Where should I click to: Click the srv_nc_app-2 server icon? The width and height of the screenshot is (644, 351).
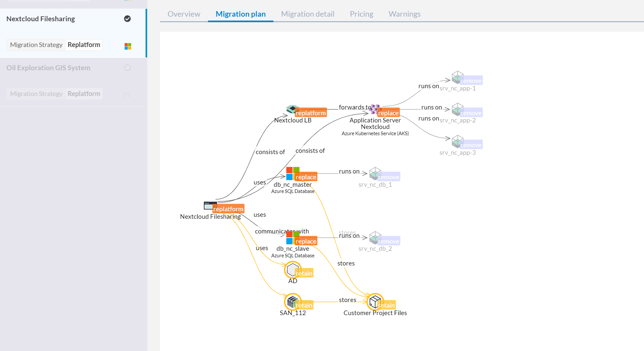point(457,109)
